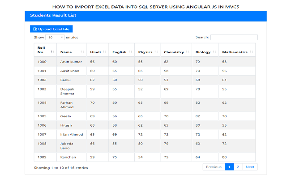
Task: Click the Name column sort icon
Action: click(82, 52)
